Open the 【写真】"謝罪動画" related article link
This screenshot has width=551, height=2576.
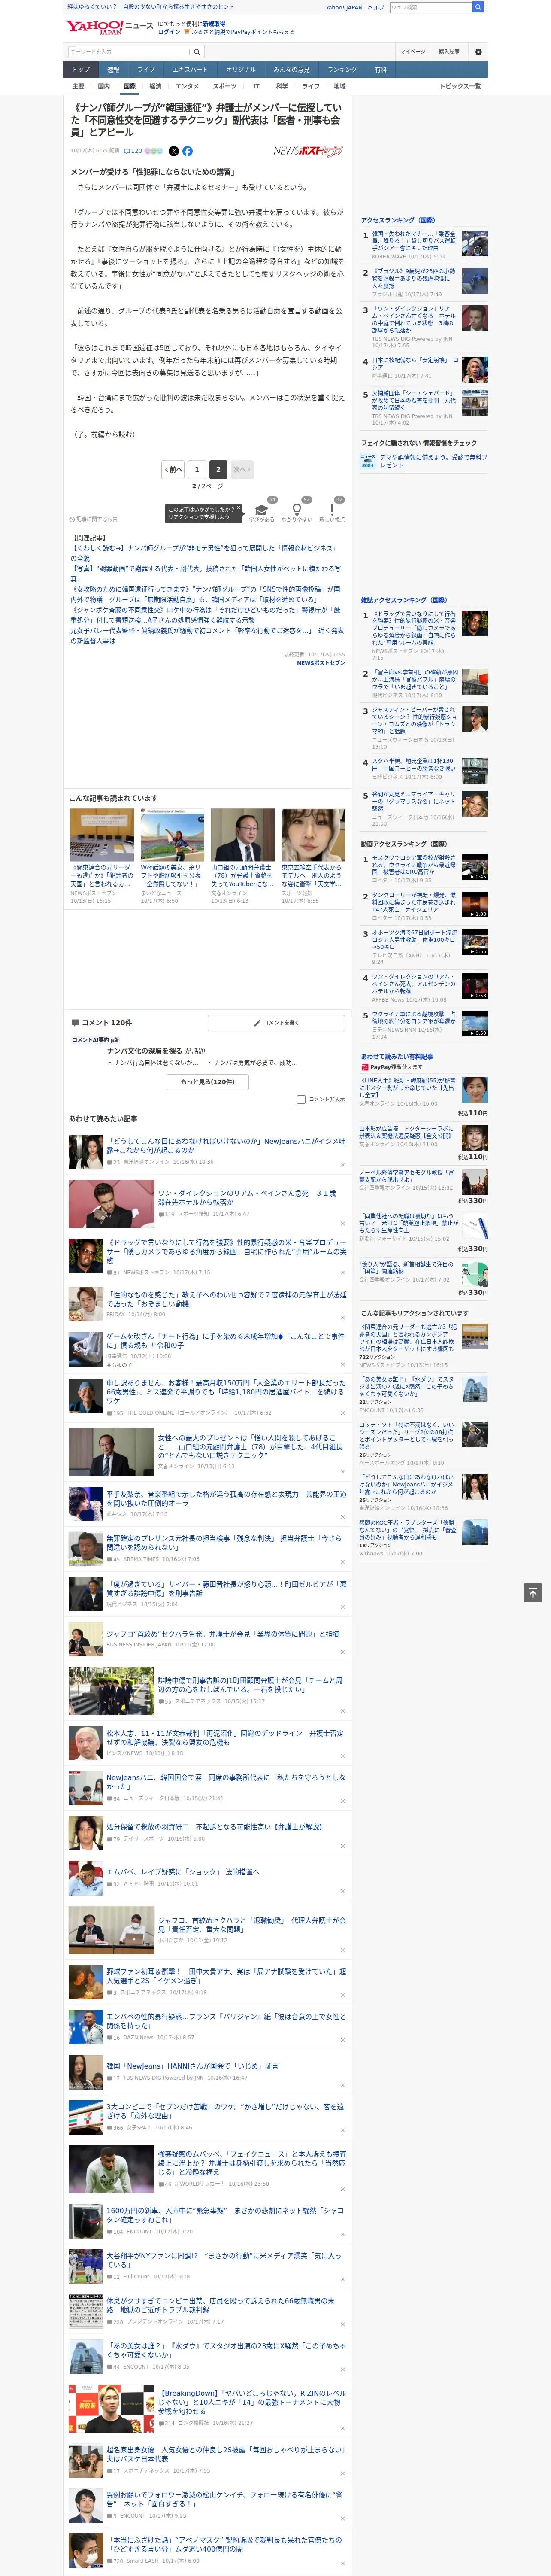tap(205, 573)
